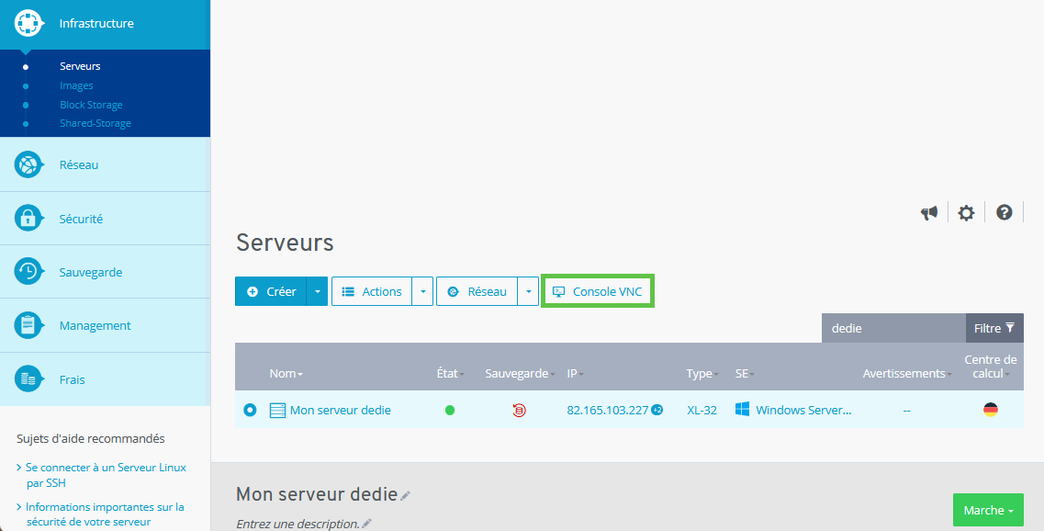The height and width of the screenshot is (531, 1044).
Task: Click the German flag data center icon
Action: tap(990, 410)
